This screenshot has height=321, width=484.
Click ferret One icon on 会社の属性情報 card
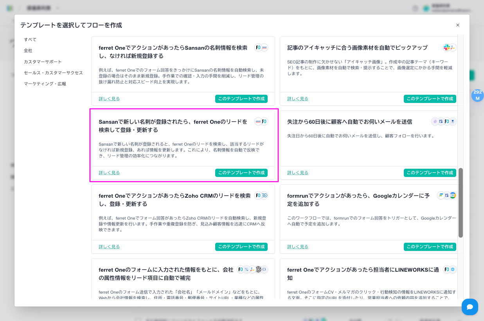240,269
